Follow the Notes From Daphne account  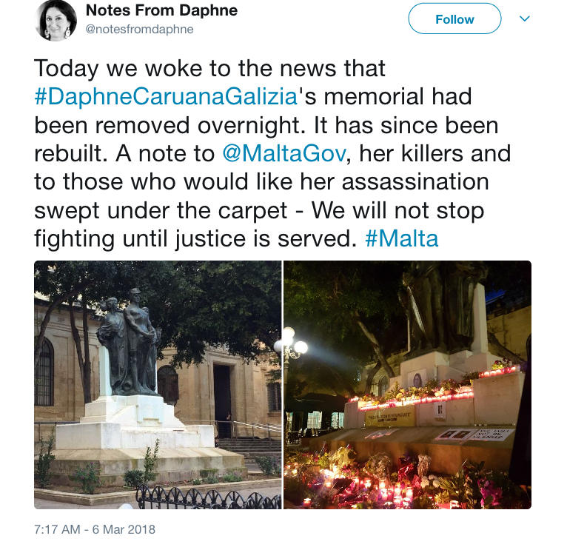tap(454, 19)
